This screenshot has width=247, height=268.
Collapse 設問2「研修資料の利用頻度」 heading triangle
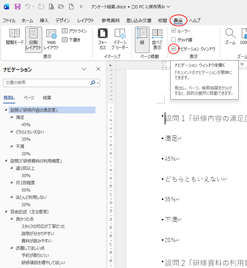pyautogui.click(x=6, y=161)
